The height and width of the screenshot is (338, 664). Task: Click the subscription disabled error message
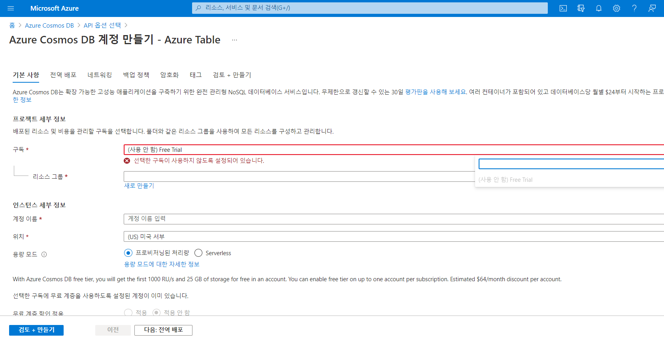click(199, 161)
